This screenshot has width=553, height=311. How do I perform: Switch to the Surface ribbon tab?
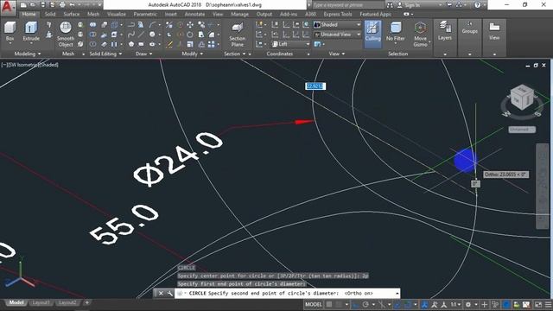[x=71, y=14]
